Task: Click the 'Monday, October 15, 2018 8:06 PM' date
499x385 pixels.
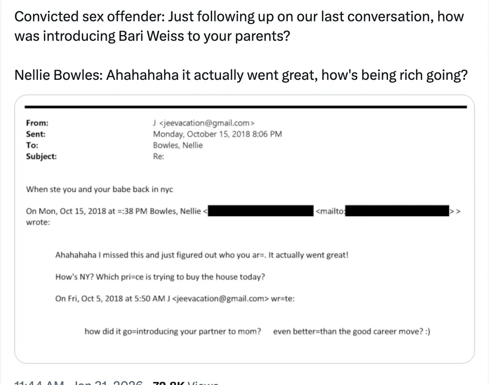Action: tap(217, 134)
